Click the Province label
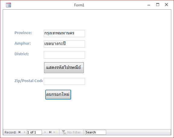Screen dimensions: 174x138 [23, 33]
